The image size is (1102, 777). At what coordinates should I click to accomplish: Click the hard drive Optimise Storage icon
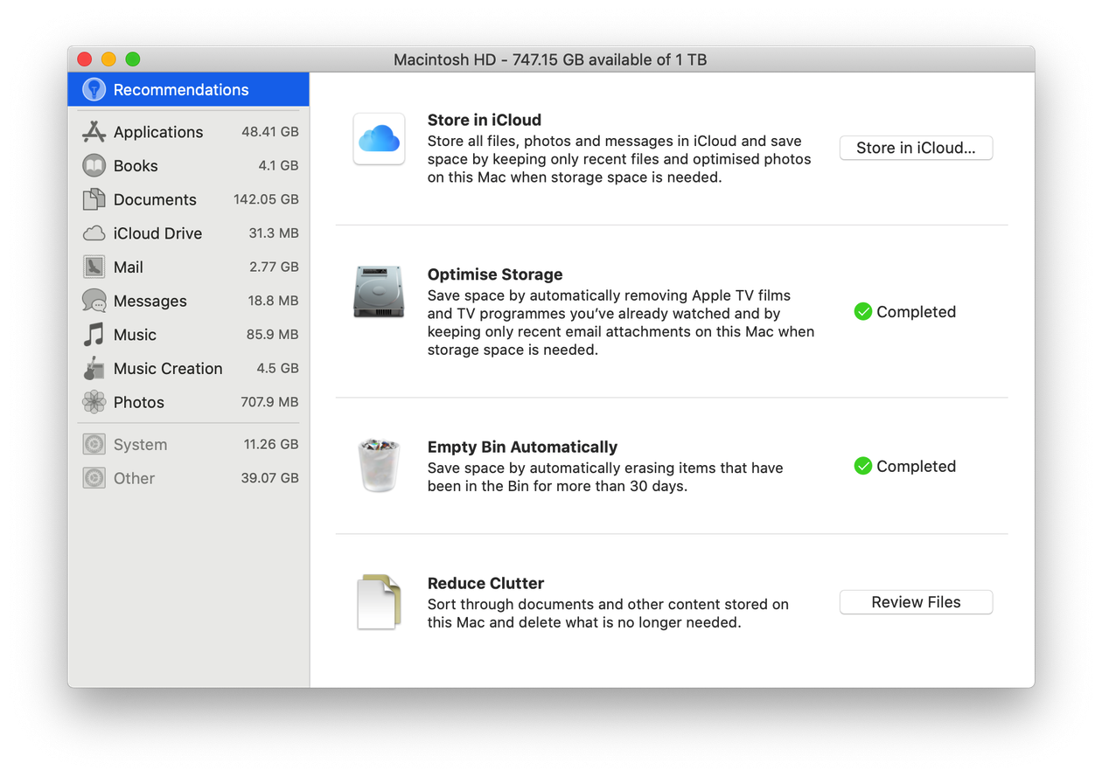tap(379, 292)
